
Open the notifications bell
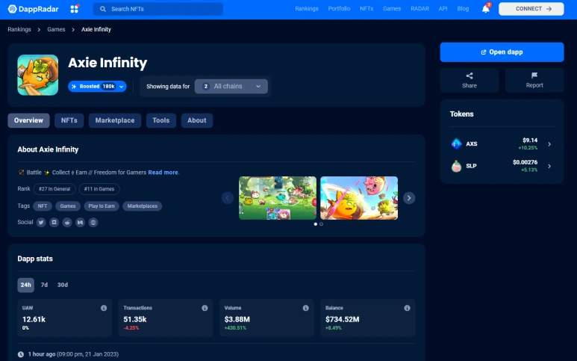(486, 9)
